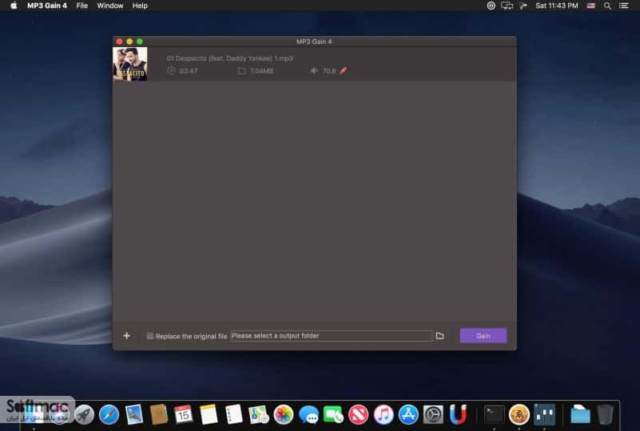
Task: Open the Contacts book in dock
Action: coord(159,415)
